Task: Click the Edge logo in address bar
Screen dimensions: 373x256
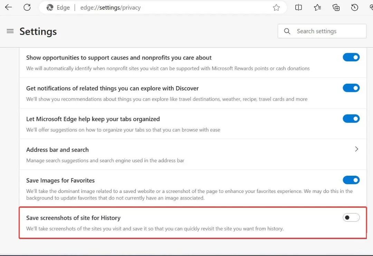Action: point(50,8)
